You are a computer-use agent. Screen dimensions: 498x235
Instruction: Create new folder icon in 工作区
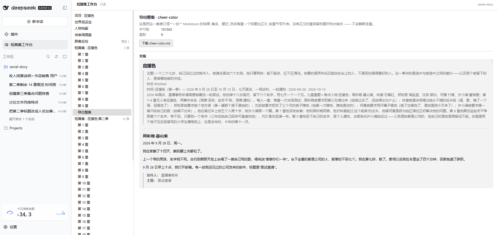pyautogui.click(x=65, y=57)
